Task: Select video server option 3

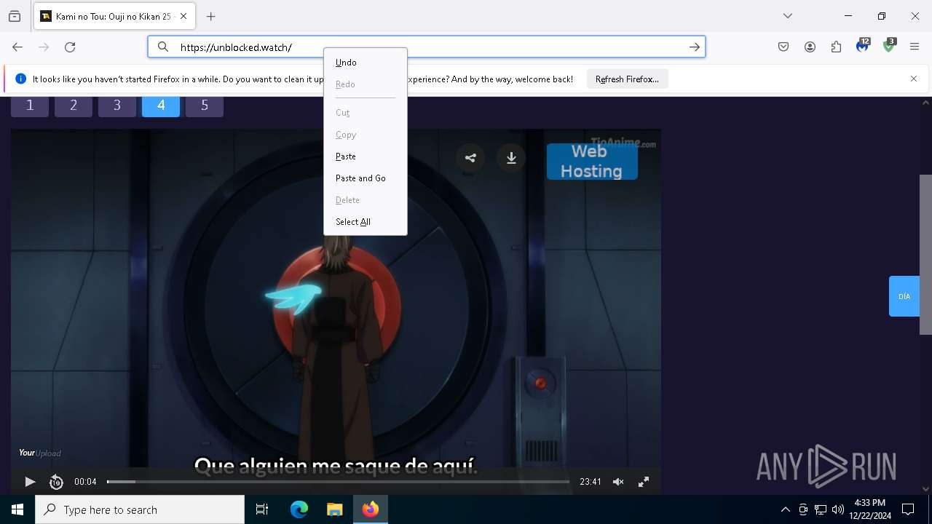Action: click(x=117, y=106)
